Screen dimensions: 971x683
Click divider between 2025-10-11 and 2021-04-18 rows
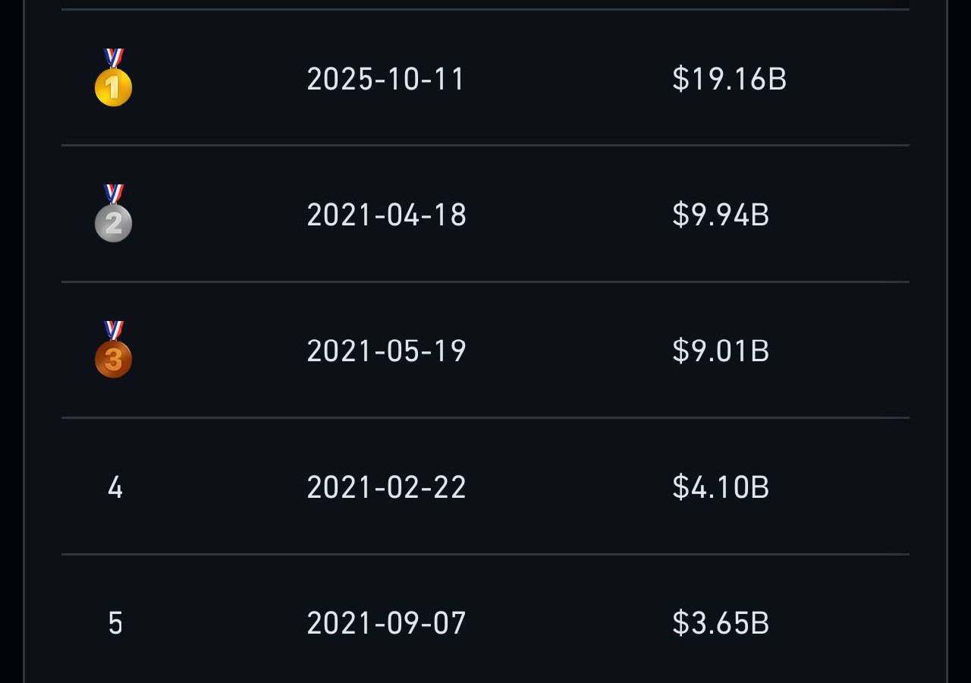(x=485, y=145)
